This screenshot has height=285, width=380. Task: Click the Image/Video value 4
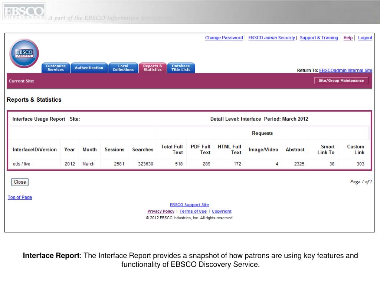tap(277, 164)
